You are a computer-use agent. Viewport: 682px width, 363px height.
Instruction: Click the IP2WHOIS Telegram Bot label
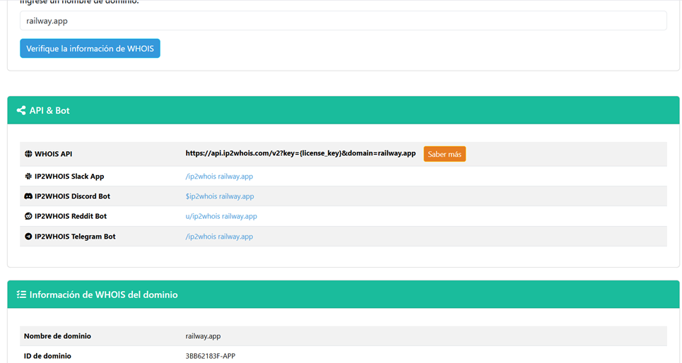(75, 237)
